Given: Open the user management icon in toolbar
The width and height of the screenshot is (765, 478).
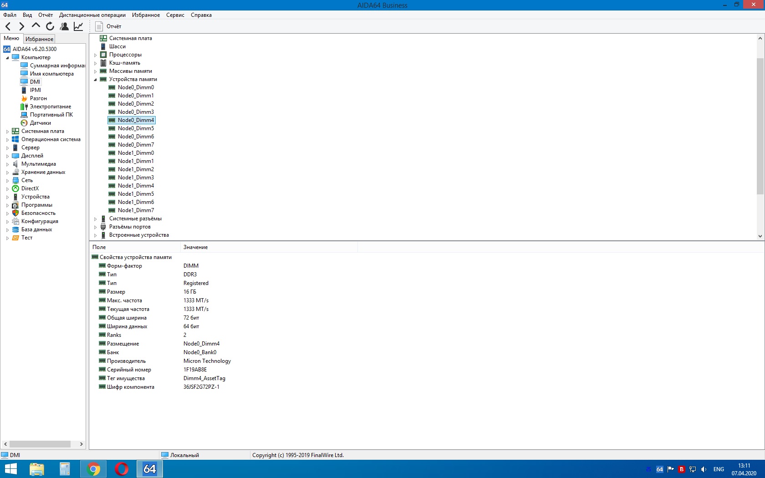Looking at the screenshot, I should tap(64, 26).
